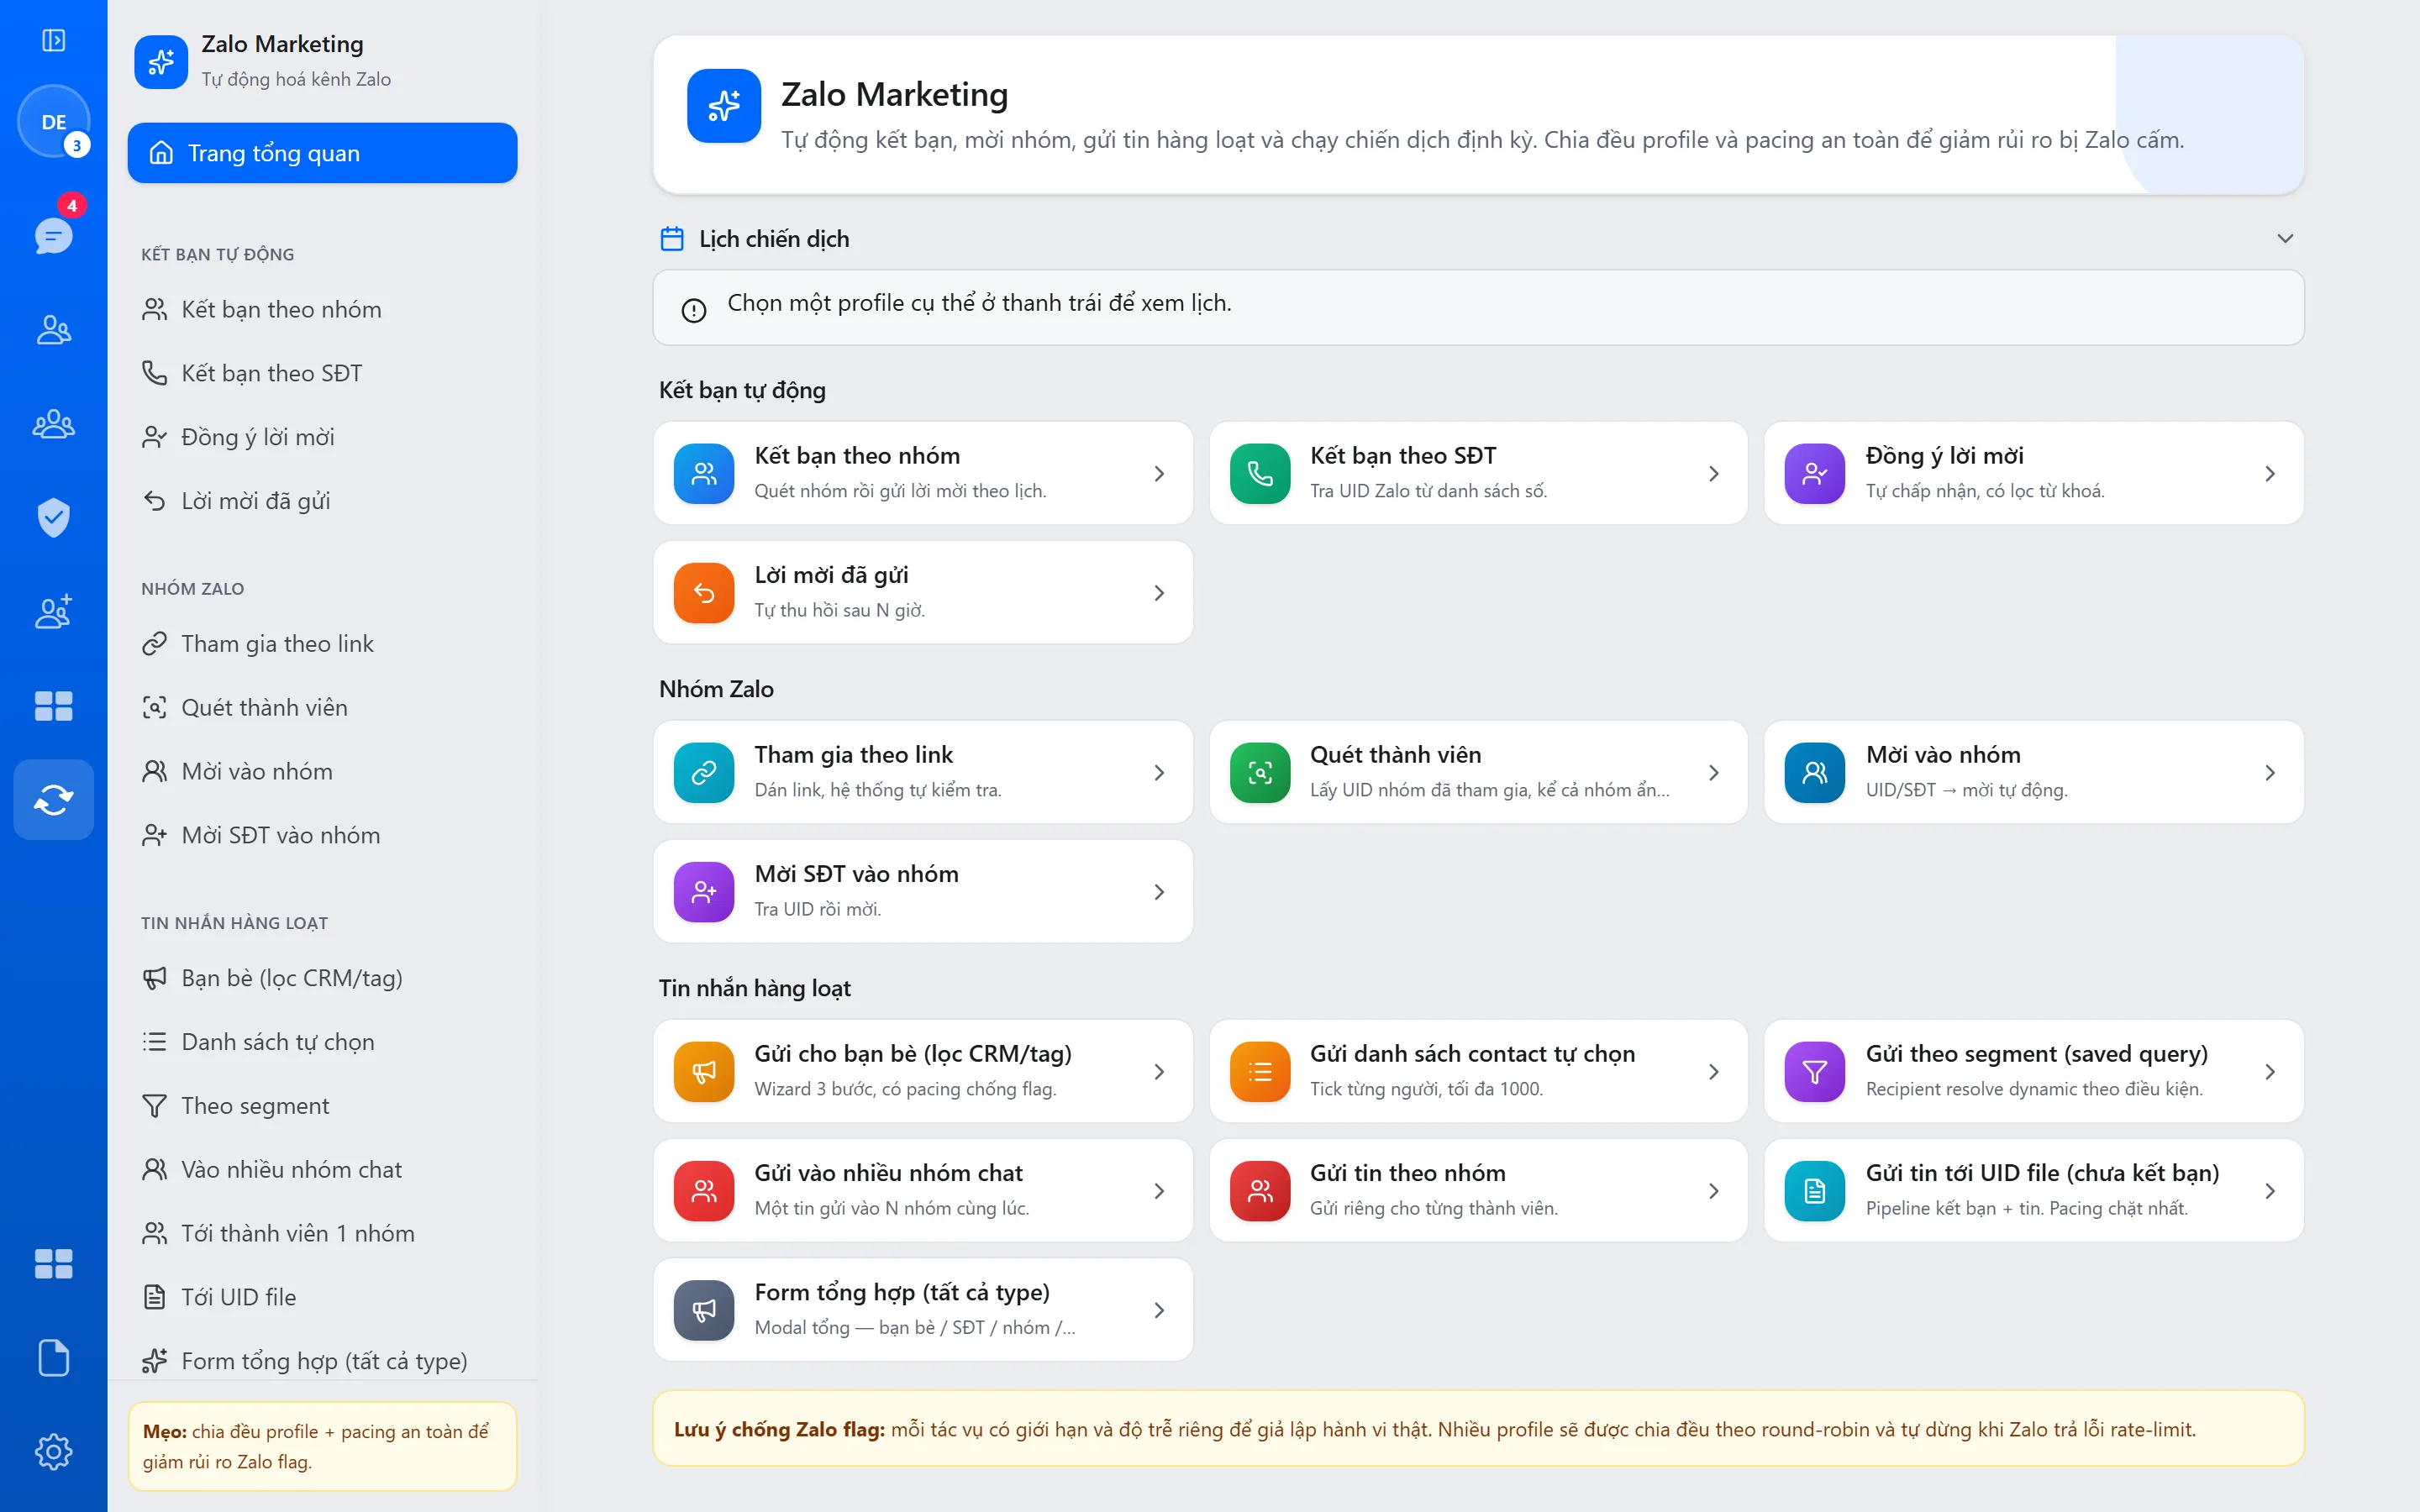Screen dimensions: 2420x1512
Task: Click the calendar icon beside Lịch chiến dịch
Action: [672, 238]
